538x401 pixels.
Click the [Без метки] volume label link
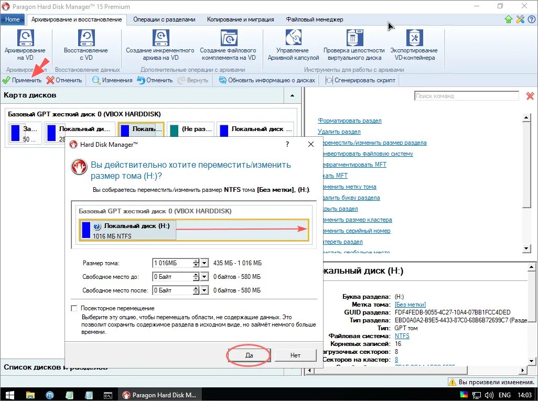410,305
